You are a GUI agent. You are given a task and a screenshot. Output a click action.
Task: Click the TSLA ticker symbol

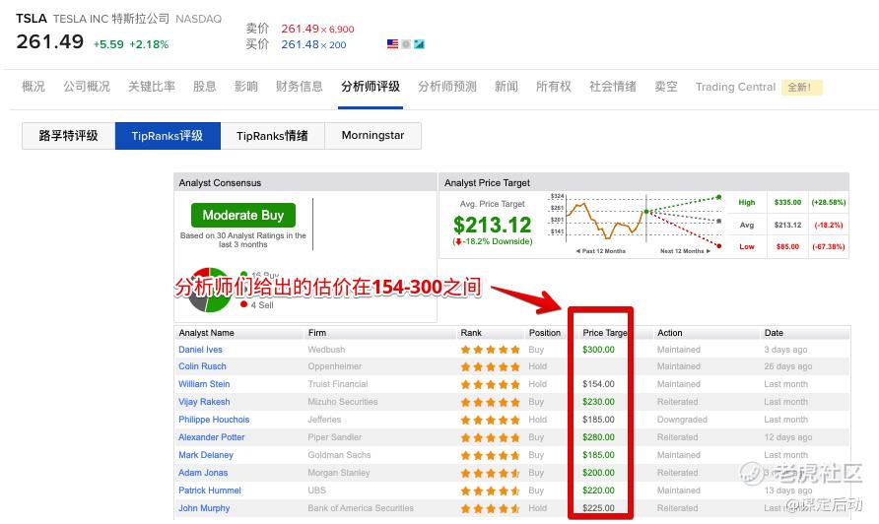(32, 19)
